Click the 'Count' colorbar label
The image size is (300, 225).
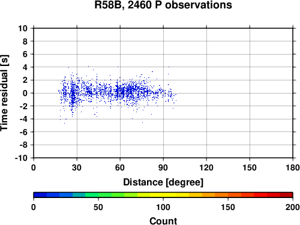click(x=163, y=221)
